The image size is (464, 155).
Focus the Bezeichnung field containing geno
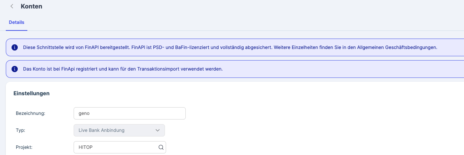coord(129,113)
